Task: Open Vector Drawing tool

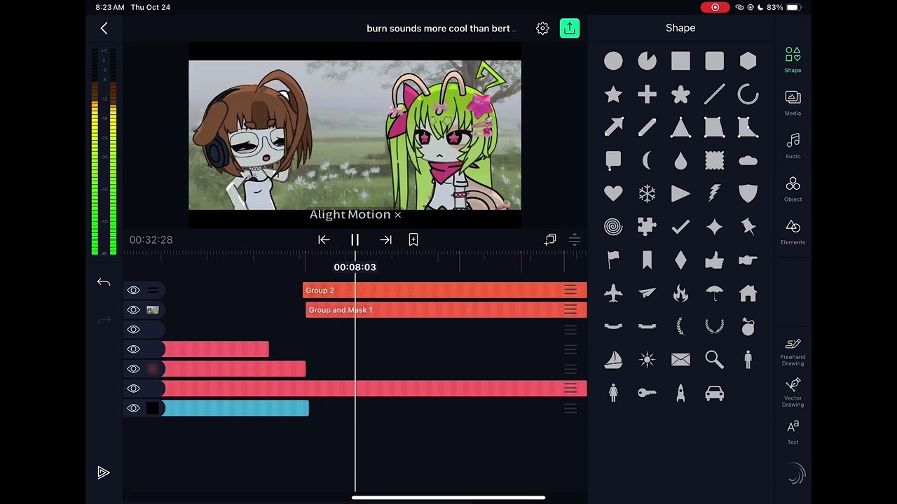Action: click(x=793, y=393)
